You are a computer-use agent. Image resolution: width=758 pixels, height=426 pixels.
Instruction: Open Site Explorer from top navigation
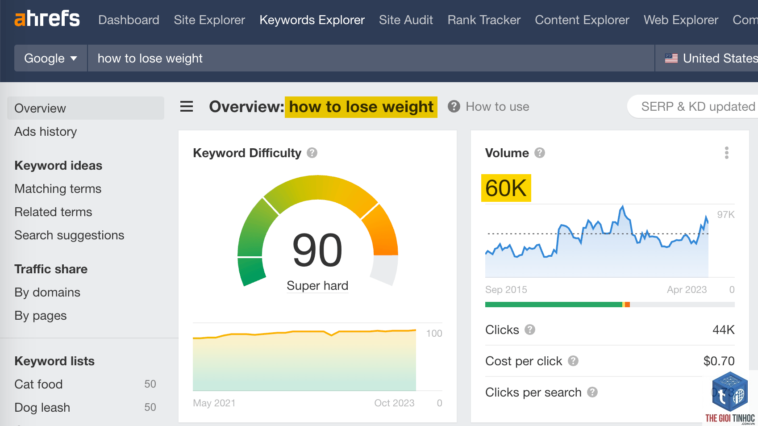(209, 20)
